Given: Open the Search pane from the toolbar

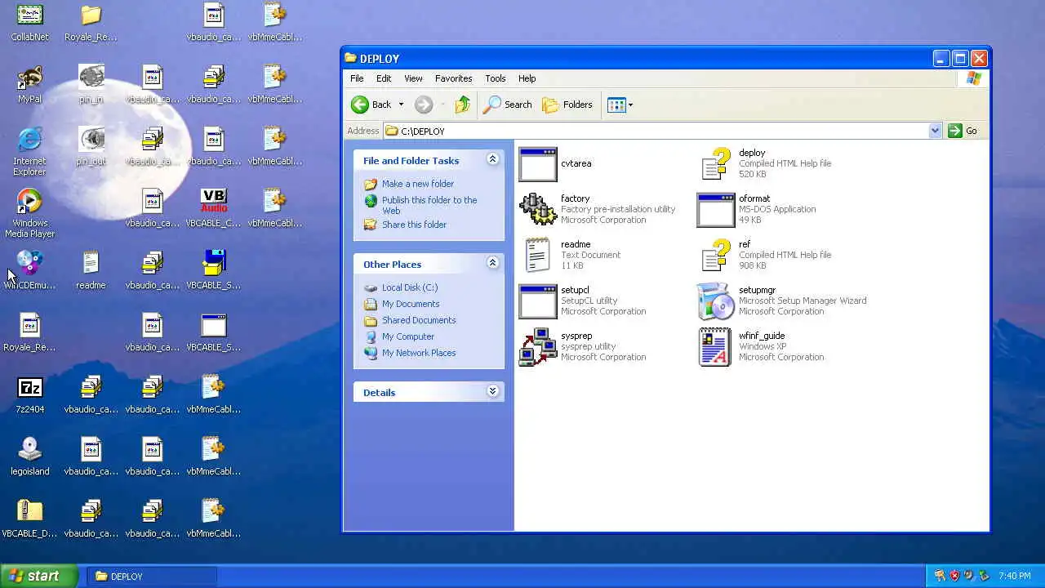Looking at the screenshot, I should coord(507,105).
